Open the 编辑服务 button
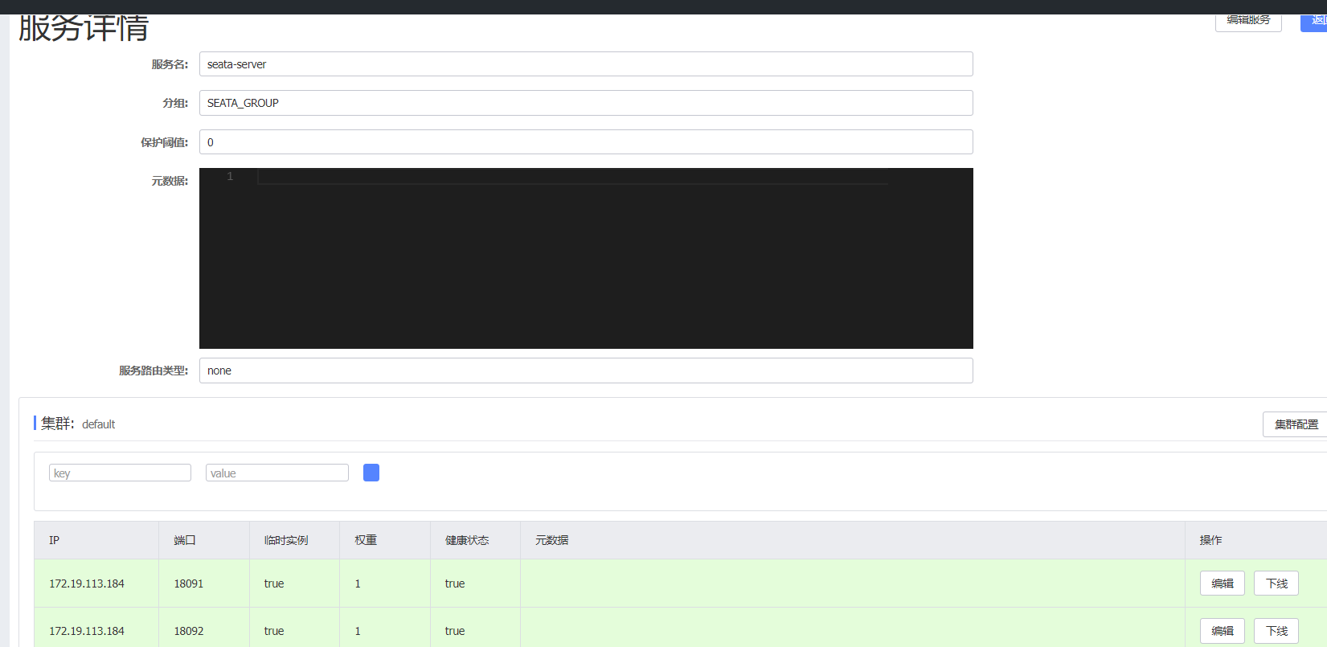Image resolution: width=1327 pixels, height=647 pixels. point(1248,21)
